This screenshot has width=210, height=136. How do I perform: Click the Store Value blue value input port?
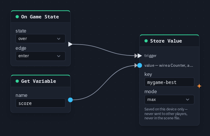pos(140,65)
